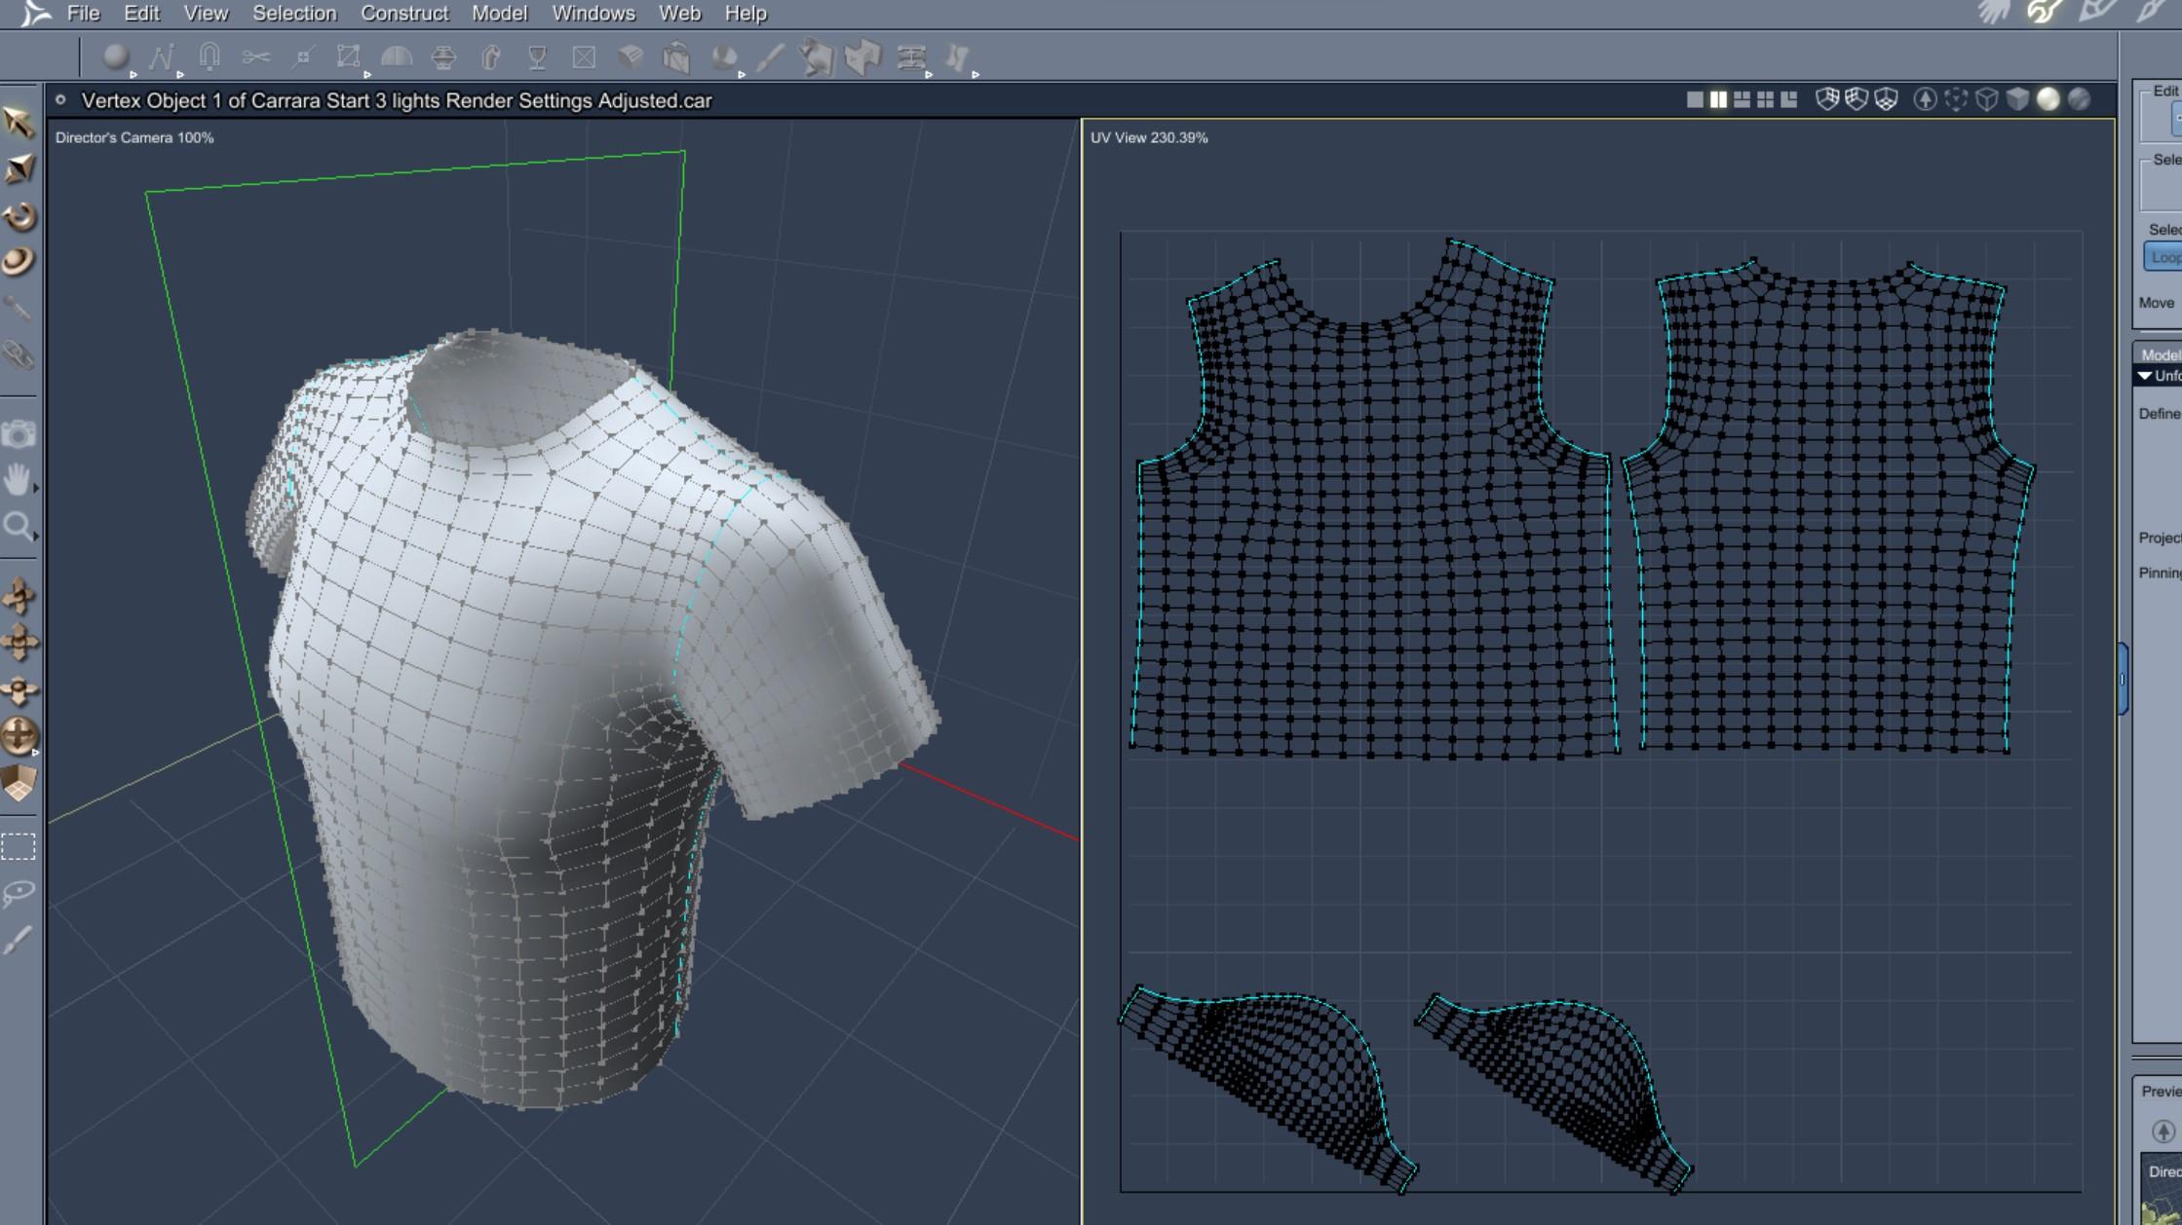This screenshot has height=1225, width=2182.
Task: Switch to four-pane view layout
Action: pos(1765,99)
